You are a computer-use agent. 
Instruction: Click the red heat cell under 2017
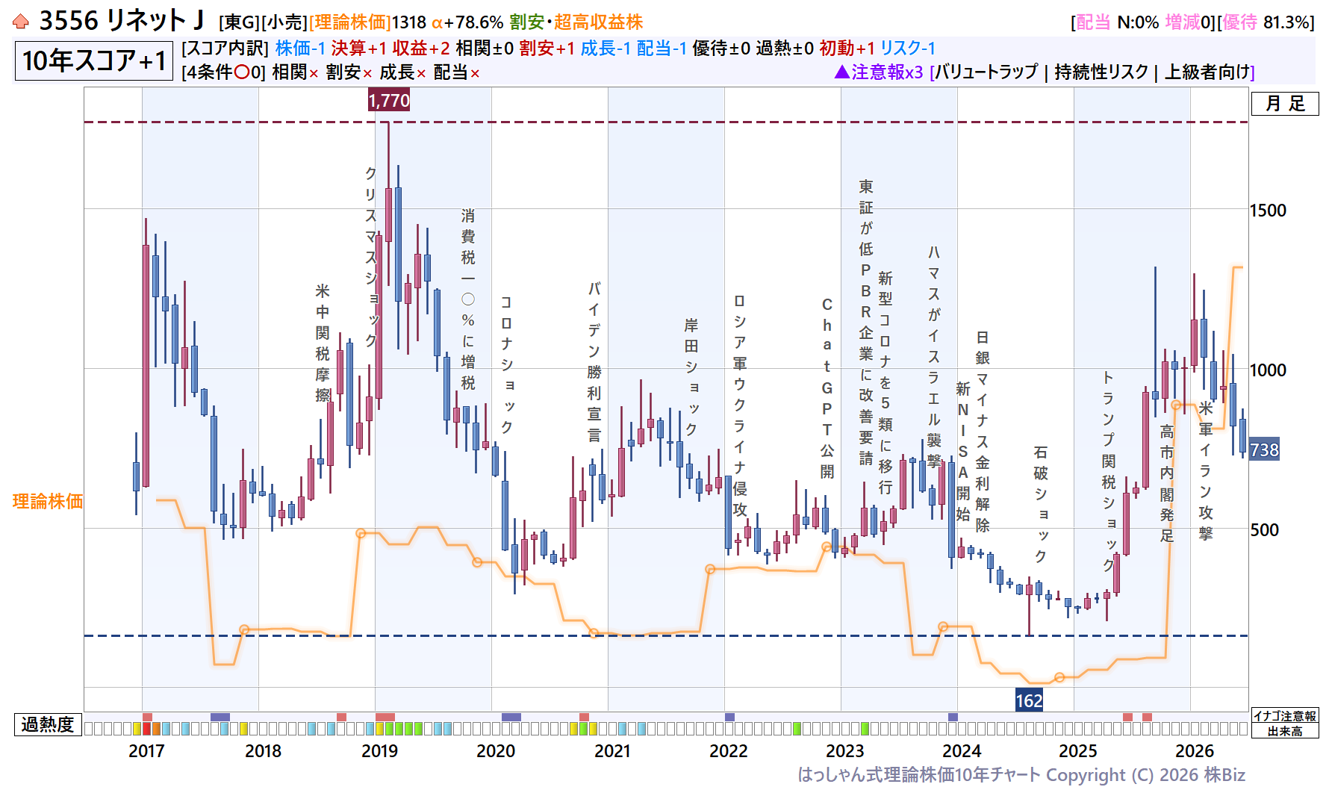[147, 729]
